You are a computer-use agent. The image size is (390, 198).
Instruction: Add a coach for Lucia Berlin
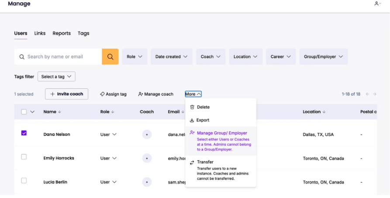click(147, 182)
